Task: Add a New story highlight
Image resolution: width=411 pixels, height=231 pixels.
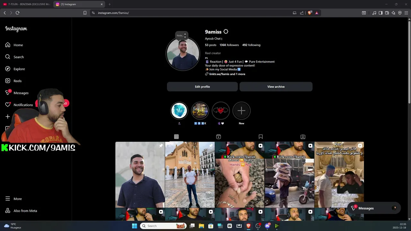Action: click(241, 111)
